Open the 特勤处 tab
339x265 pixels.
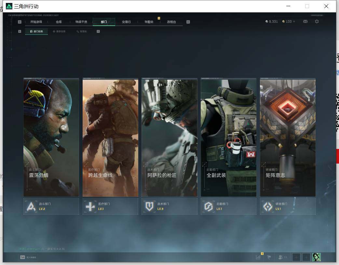click(149, 22)
